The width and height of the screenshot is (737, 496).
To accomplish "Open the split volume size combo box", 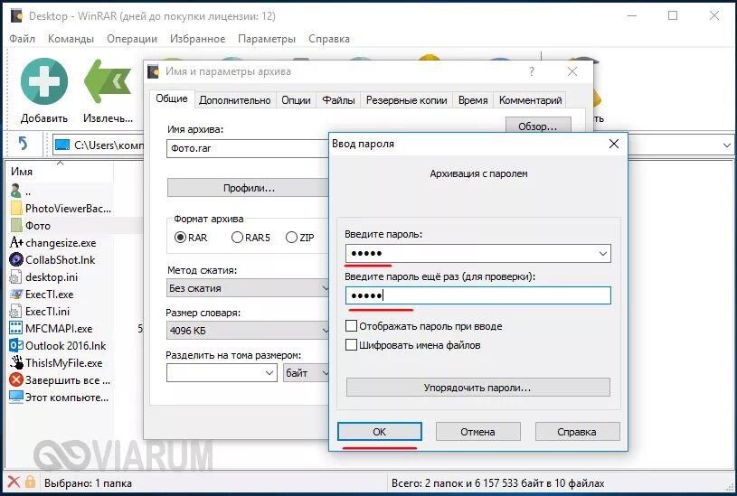I will (222, 373).
